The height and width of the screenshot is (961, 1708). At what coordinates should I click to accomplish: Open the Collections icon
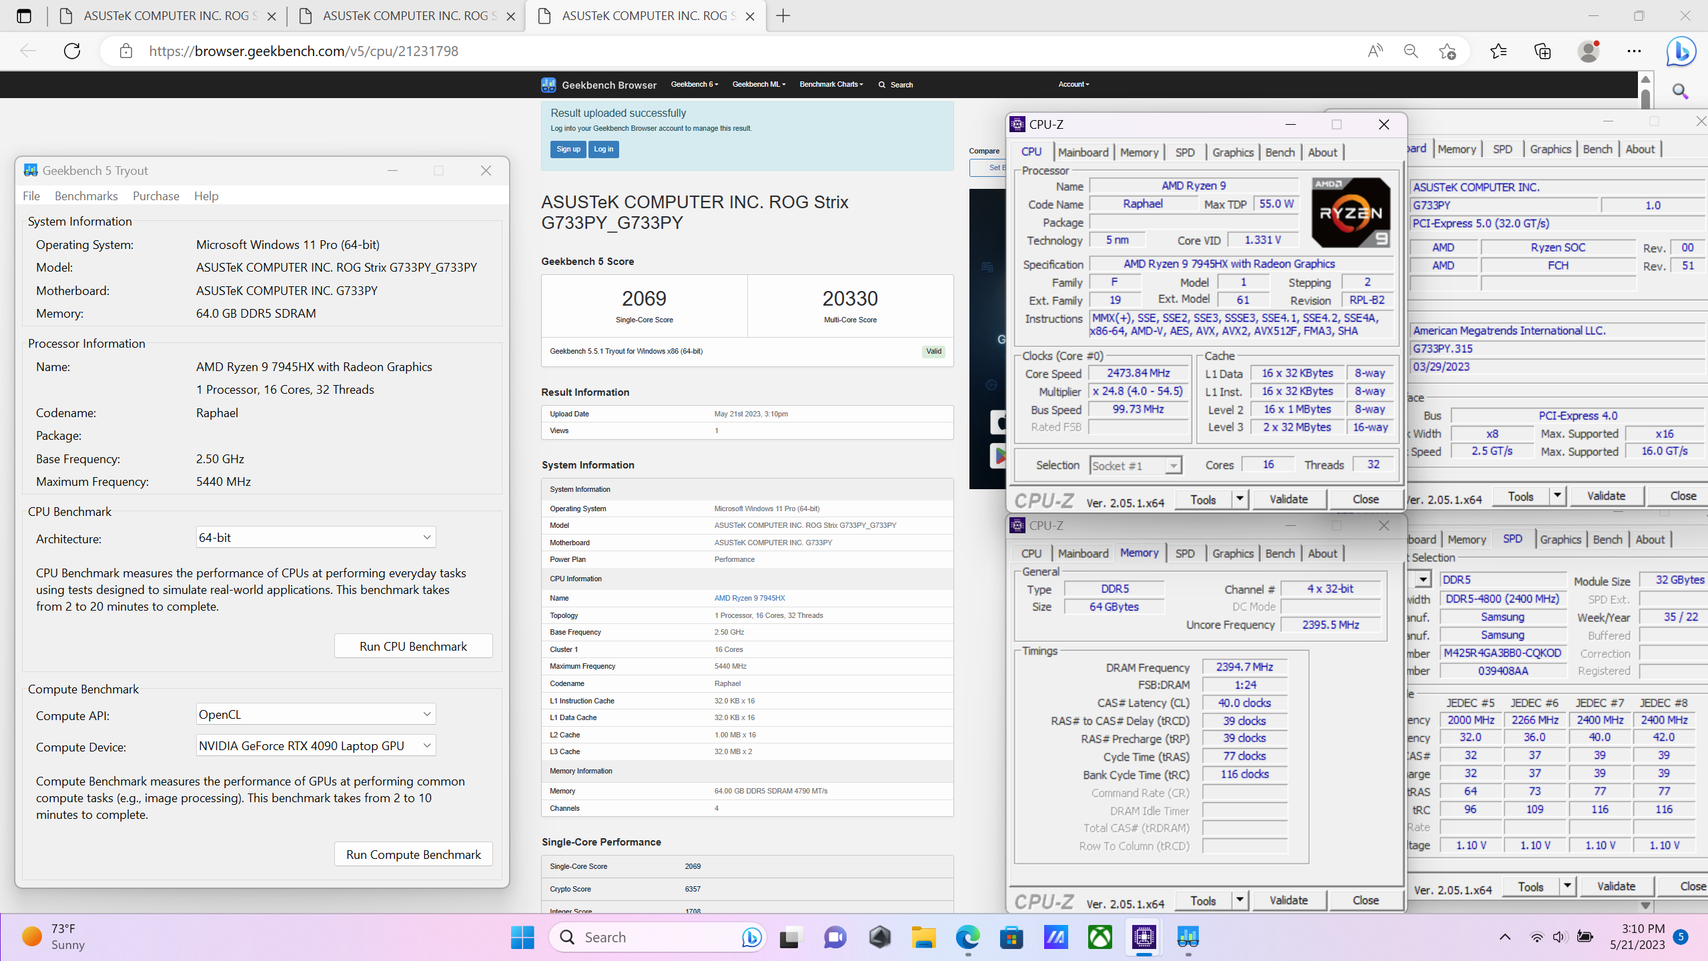pyautogui.click(x=1543, y=51)
